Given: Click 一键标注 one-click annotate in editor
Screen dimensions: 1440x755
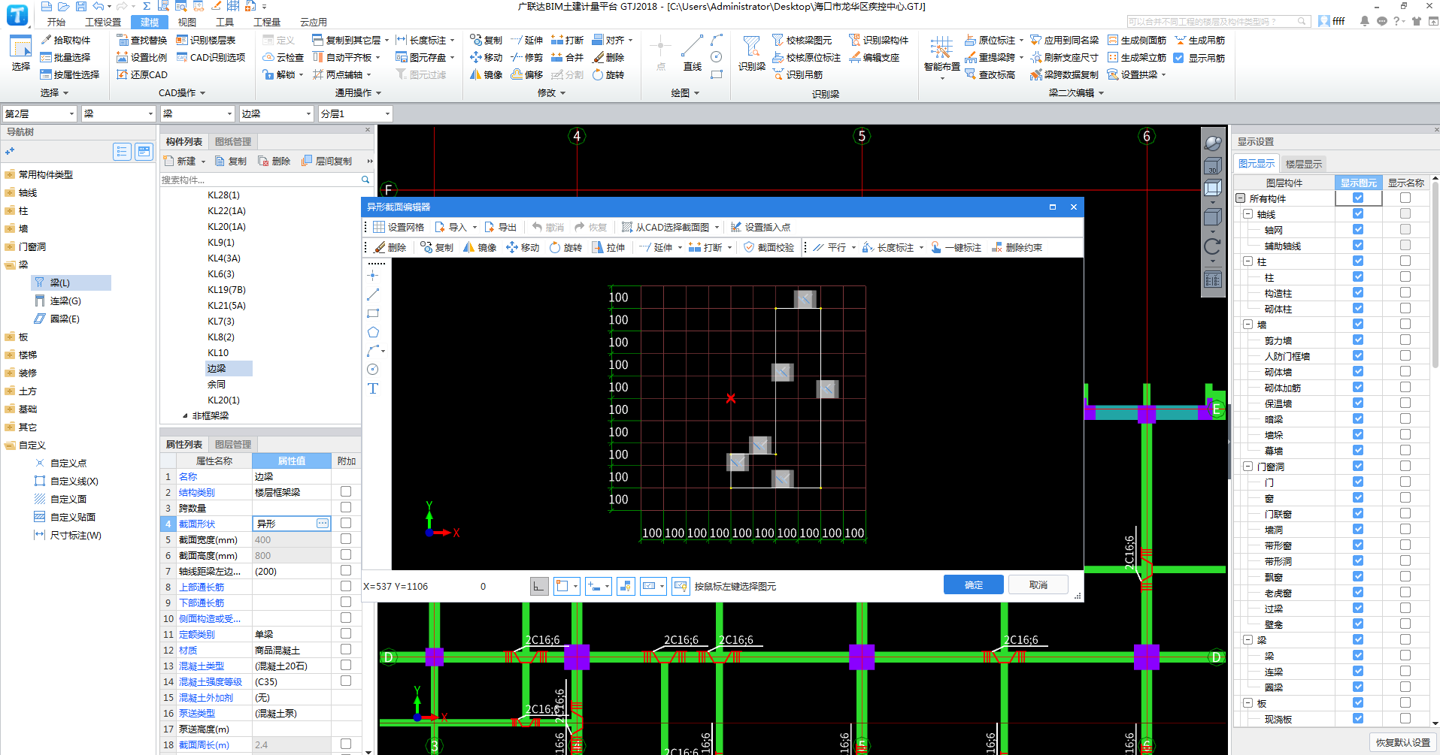Looking at the screenshot, I should click(956, 247).
